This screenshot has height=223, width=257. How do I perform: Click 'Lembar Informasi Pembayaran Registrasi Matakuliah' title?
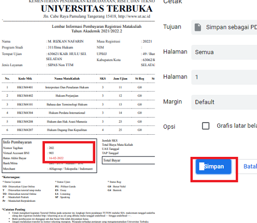(97, 26)
